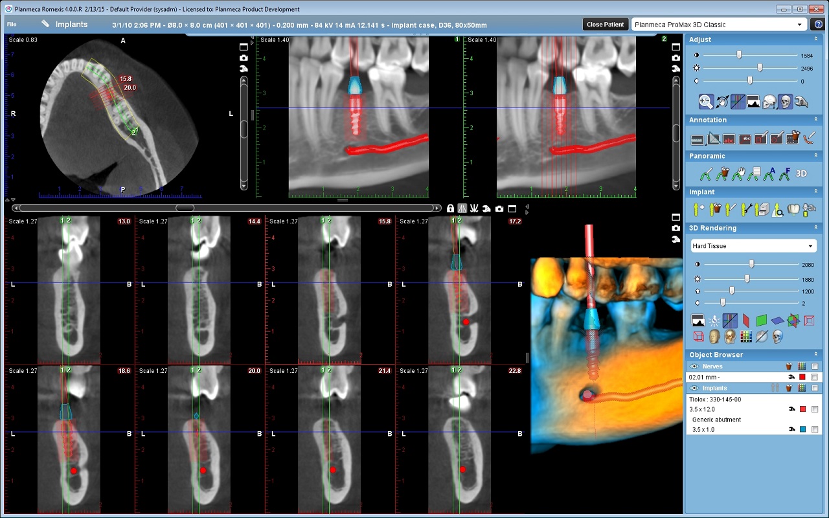Image resolution: width=829 pixels, height=518 pixels.
Task: Open the Hard Tissue rendering preset dropdown
Action: [x=753, y=246]
